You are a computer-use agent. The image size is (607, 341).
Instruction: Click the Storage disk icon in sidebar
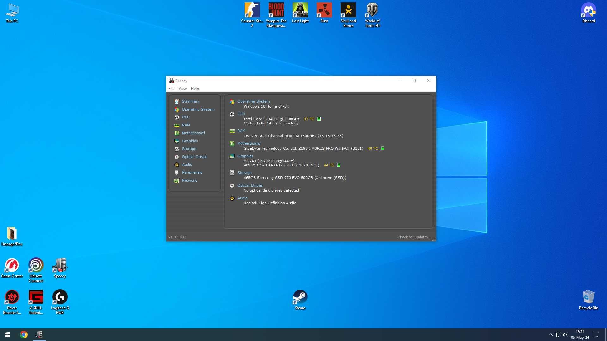pyautogui.click(x=177, y=149)
